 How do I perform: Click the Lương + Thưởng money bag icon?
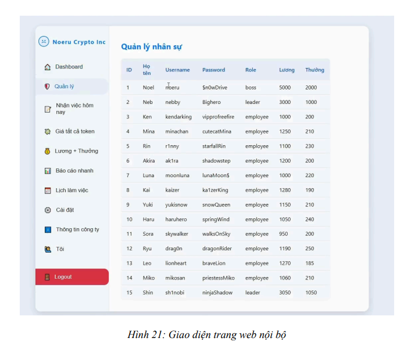47,151
